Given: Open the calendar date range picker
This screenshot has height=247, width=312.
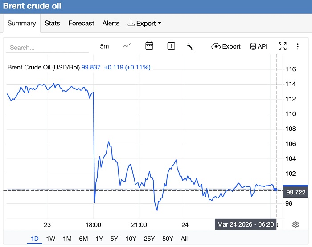Looking at the screenshot, I should [x=149, y=46].
